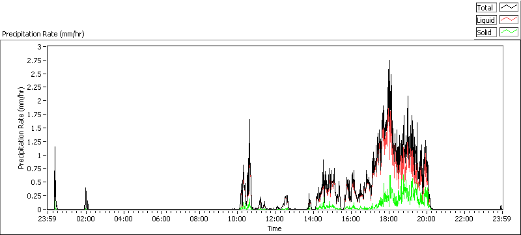Click the chart title 'Precipitation Rate (mm/hr)'
Image resolution: width=521 pixels, height=235 pixels.
[x=43, y=34]
